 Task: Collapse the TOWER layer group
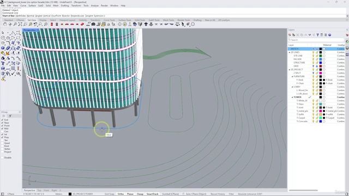(292, 97)
